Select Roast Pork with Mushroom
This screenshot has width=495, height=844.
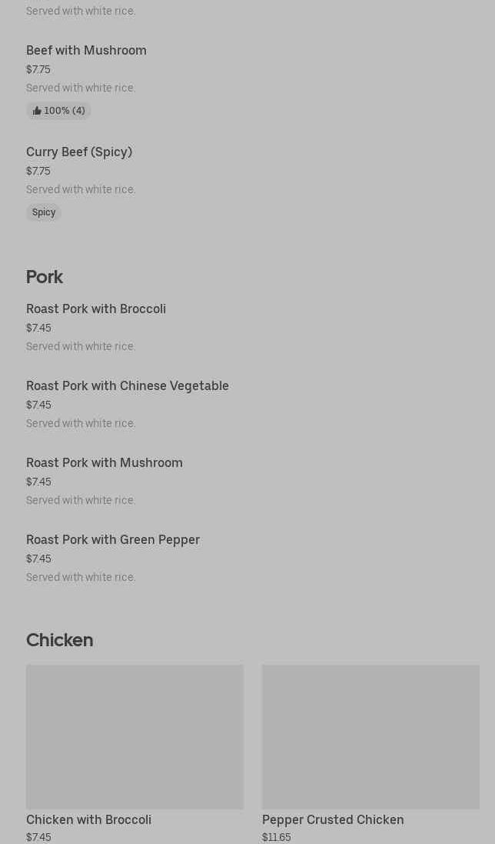click(105, 463)
